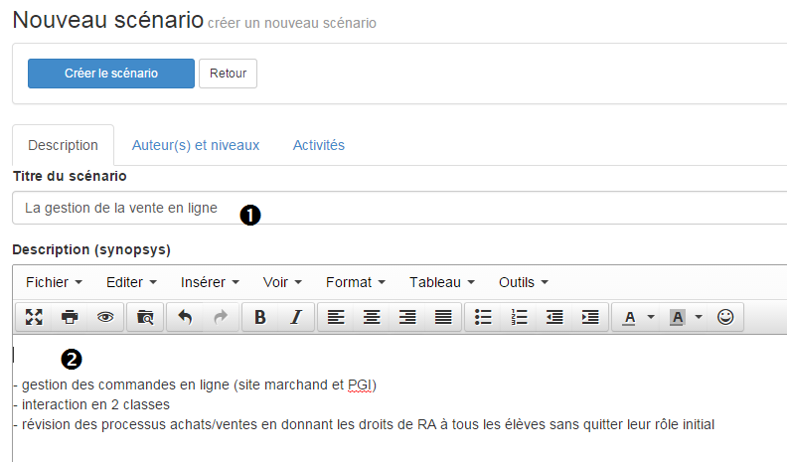Click the eye preview icon
The height and width of the screenshot is (462, 787).
(x=105, y=317)
